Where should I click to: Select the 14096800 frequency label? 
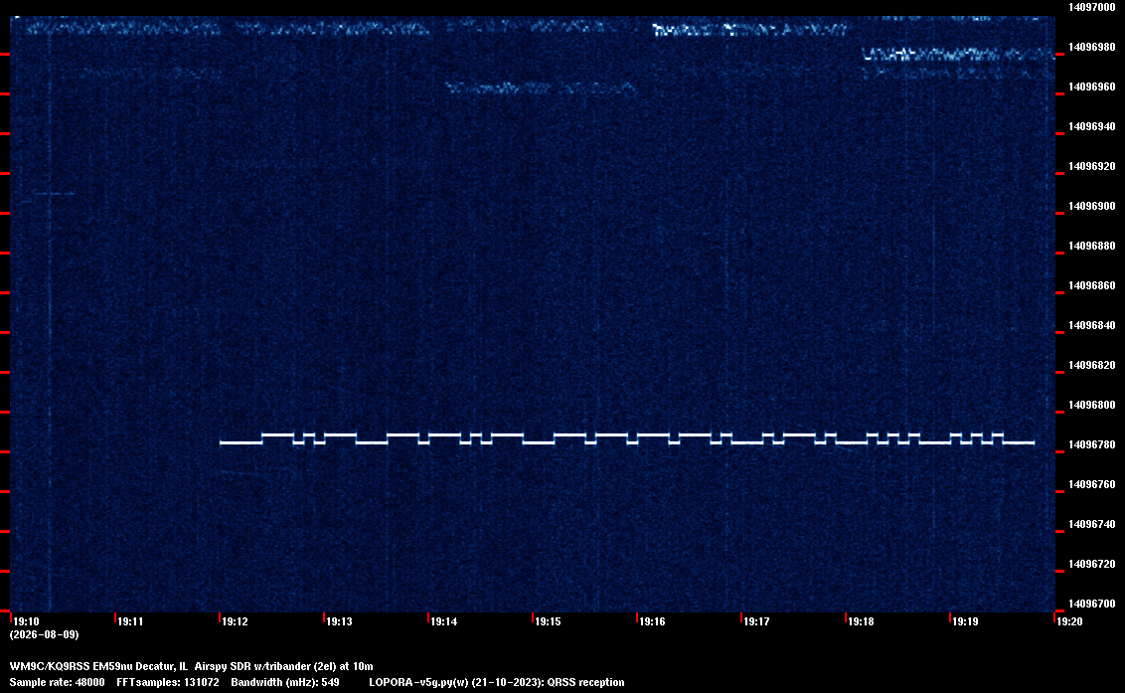(x=1092, y=405)
